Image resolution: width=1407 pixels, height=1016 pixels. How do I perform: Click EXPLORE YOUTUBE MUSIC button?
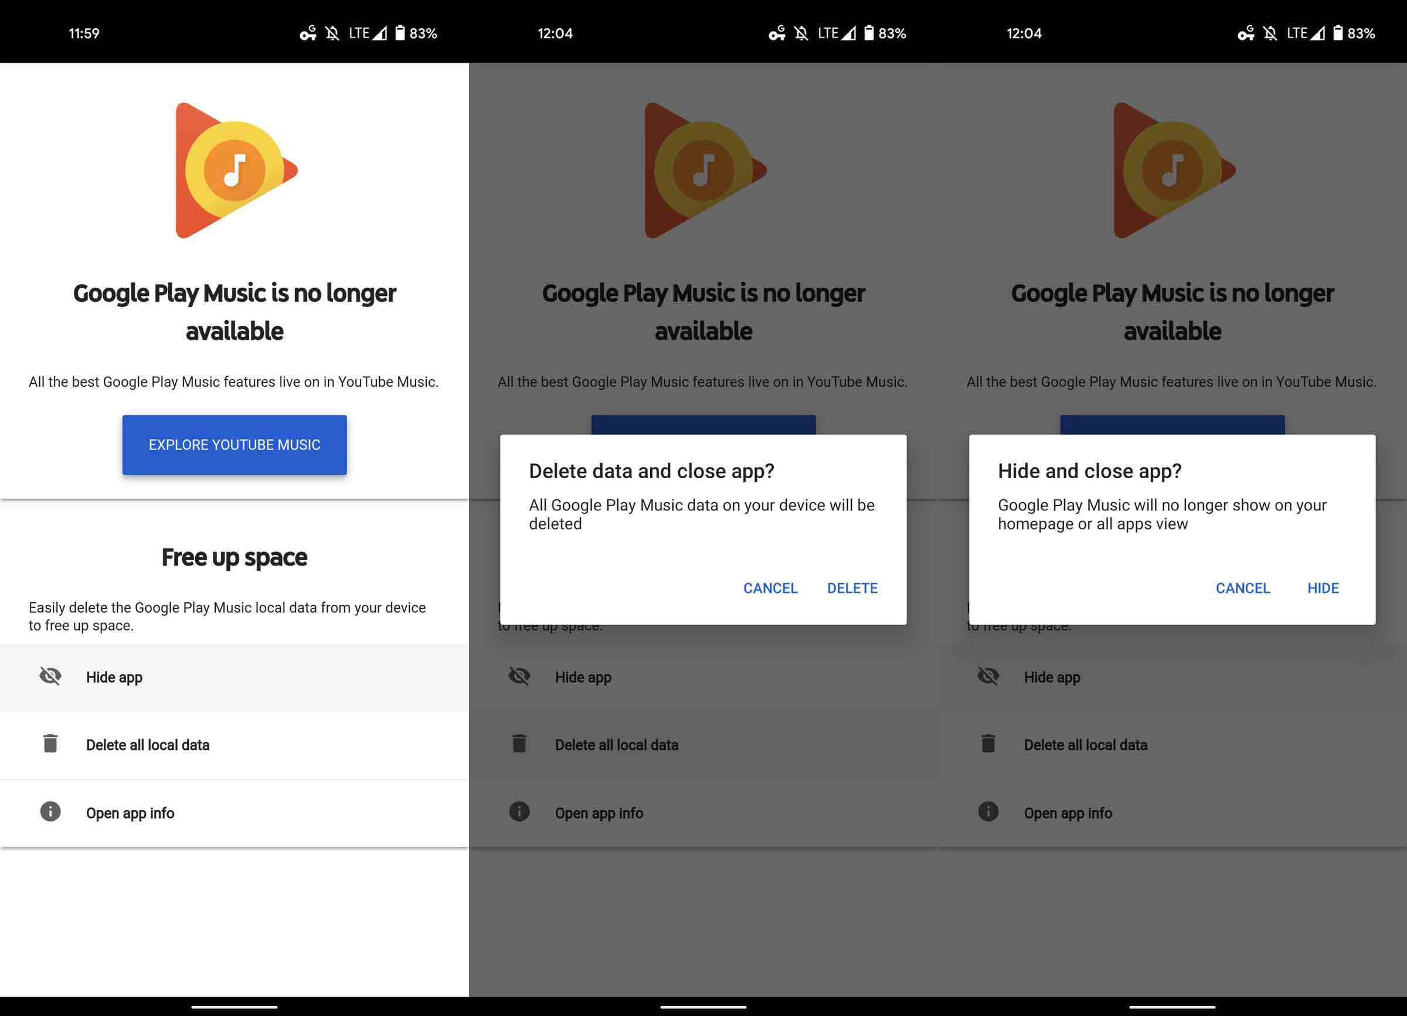click(x=234, y=444)
